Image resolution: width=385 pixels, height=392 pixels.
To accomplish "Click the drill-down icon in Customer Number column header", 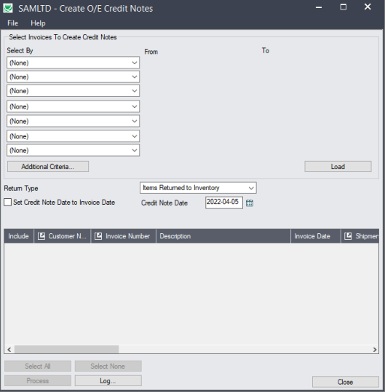I will click(x=41, y=236).
